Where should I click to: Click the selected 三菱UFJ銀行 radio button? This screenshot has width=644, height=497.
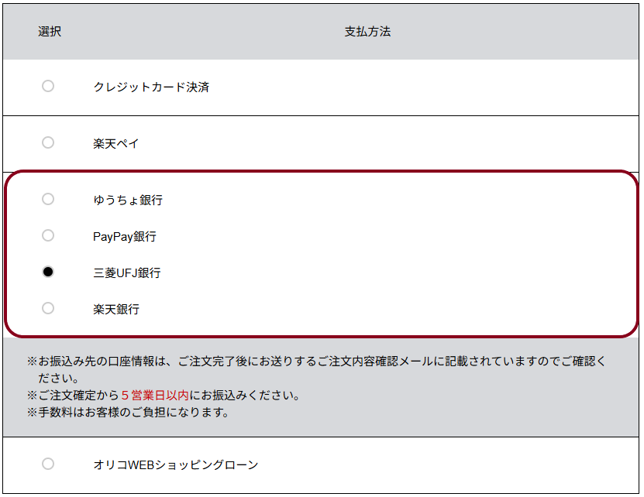[x=48, y=272]
